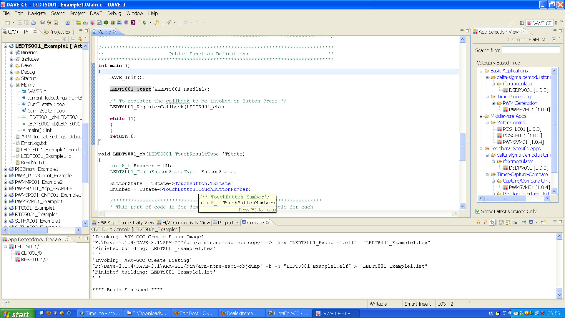The width and height of the screenshot is (565, 318).
Task: Click the project tree horizontal scrollbar thumb
Action: 28,230
